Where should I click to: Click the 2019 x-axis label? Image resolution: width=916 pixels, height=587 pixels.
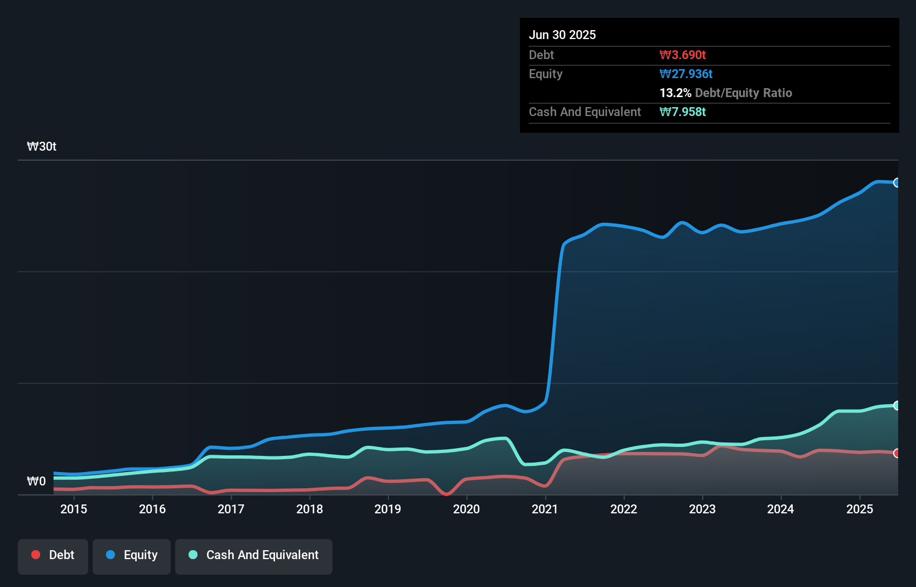pos(388,509)
